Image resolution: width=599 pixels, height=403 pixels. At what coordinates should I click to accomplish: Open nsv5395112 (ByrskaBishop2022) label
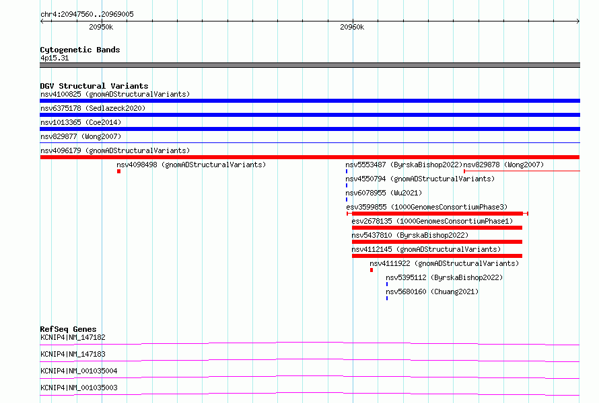coord(444,277)
